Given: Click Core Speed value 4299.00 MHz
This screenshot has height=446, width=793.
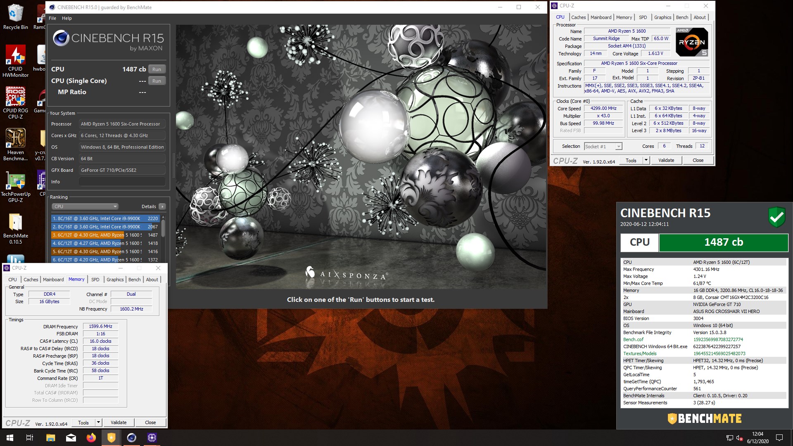Looking at the screenshot, I should 603,109.
